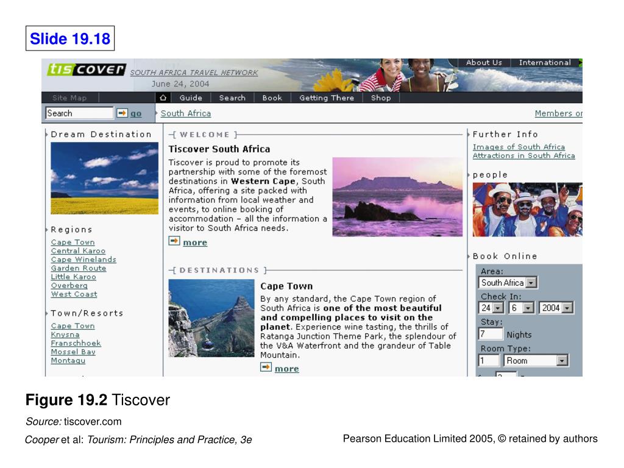This screenshot has width=624, height=468.
Task: Open the Central Karoo region link
Action: [x=78, y=250]
